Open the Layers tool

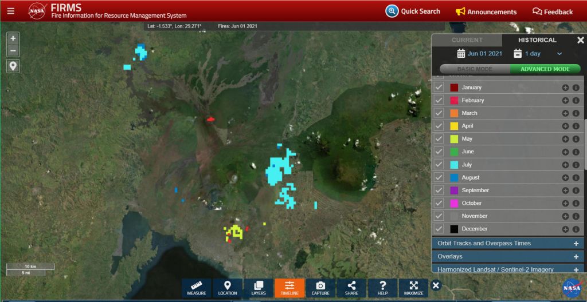click(258, 288)
